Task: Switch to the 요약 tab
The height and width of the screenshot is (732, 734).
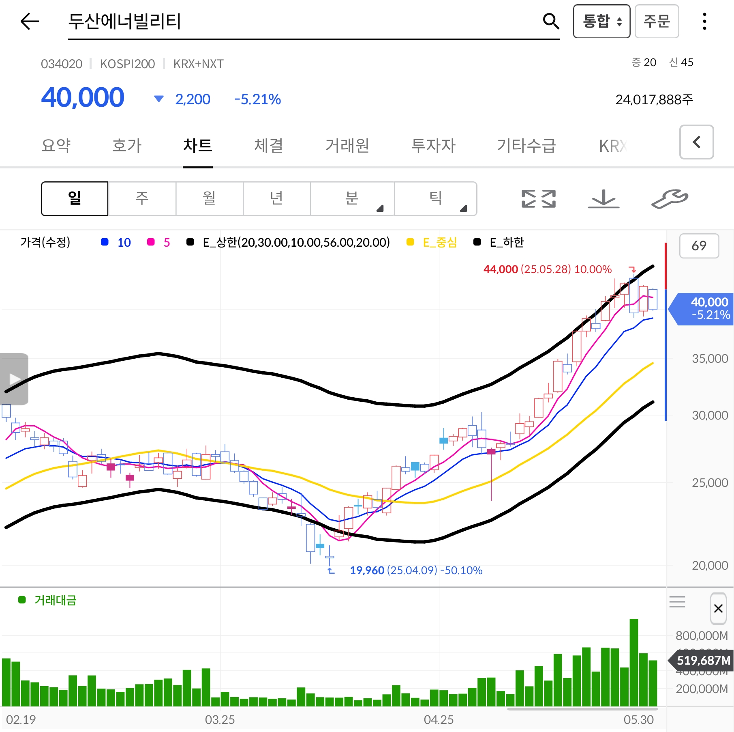Action: [x=56, y=146]
